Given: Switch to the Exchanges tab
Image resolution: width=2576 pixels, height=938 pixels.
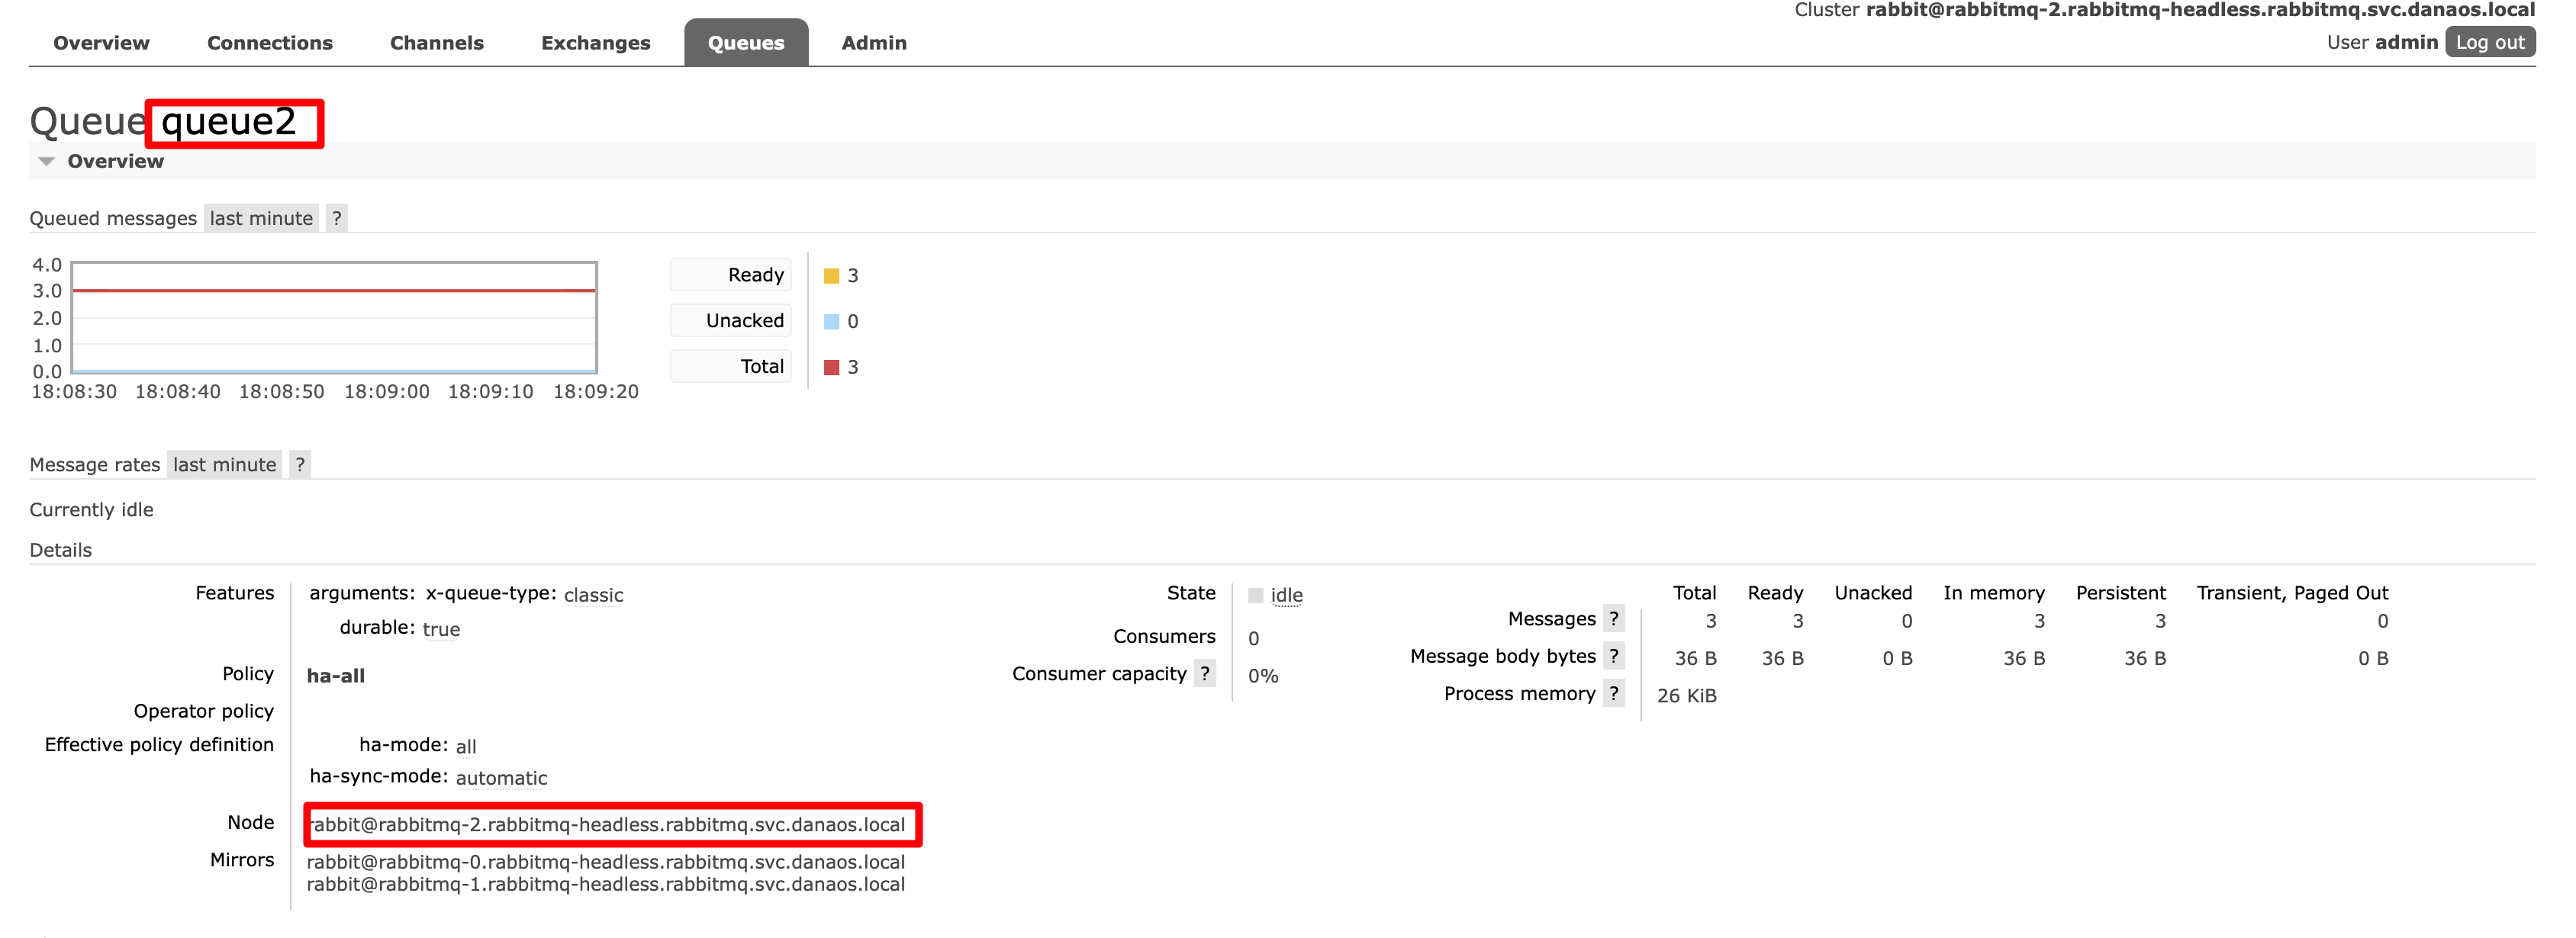Looking at the screenshot, I should click(595, 43).
